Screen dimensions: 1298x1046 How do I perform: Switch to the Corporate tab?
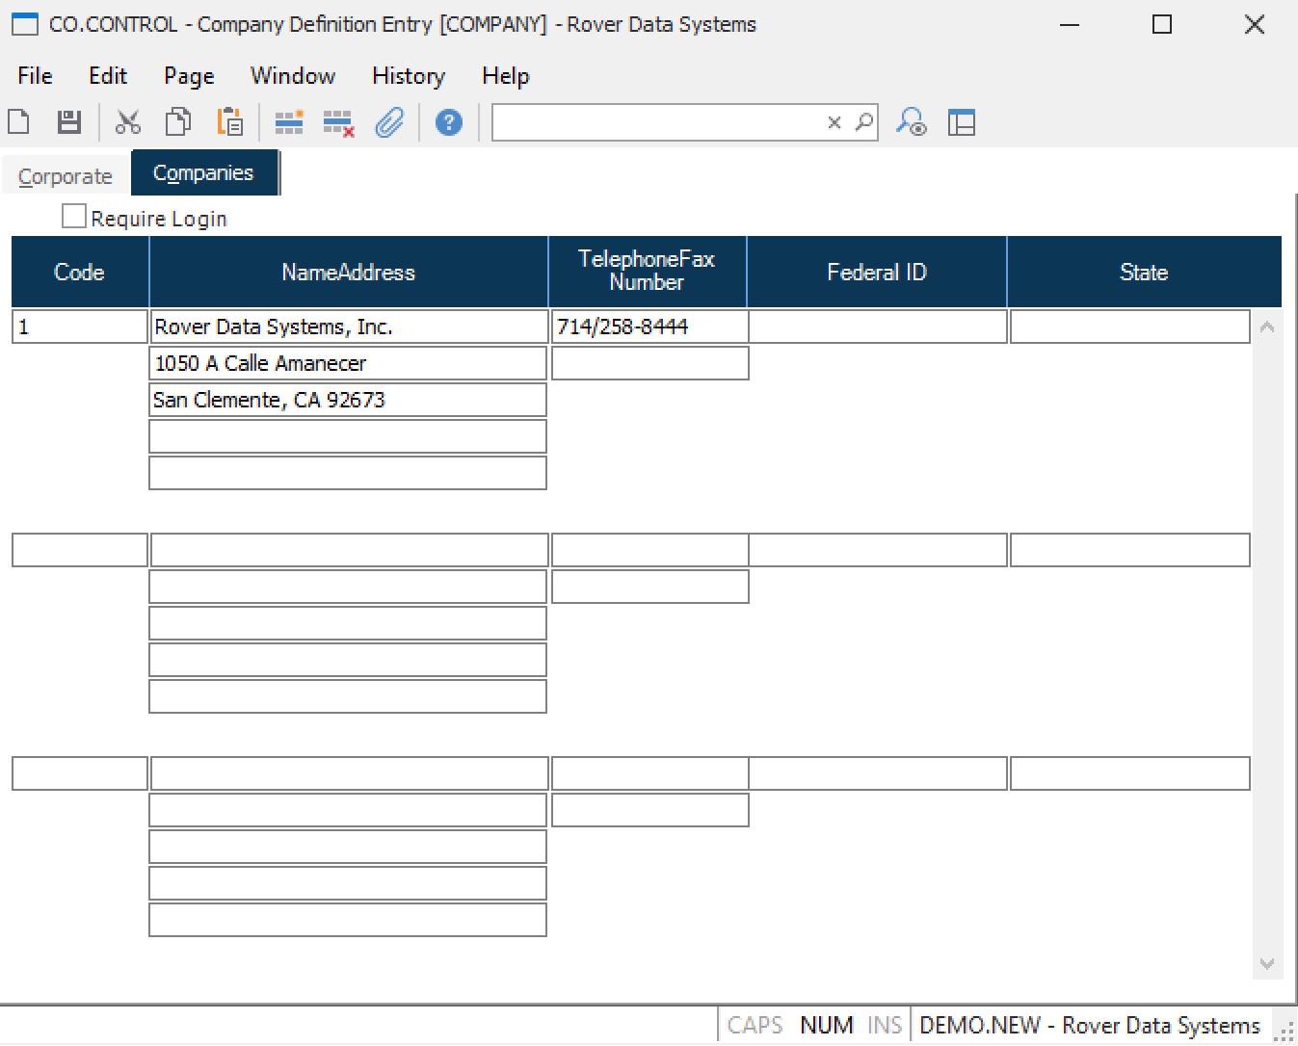(66, 176)
